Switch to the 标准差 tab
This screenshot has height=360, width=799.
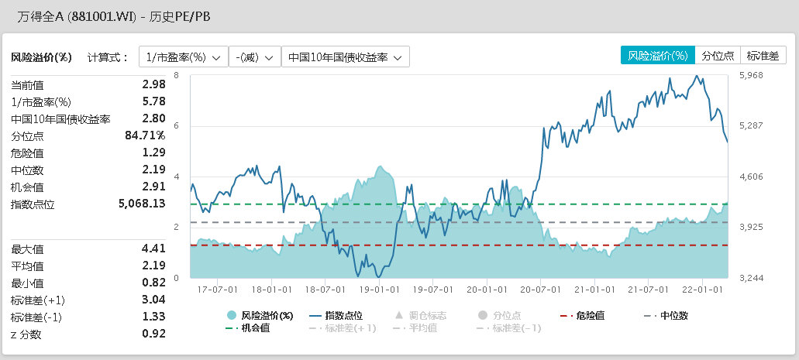point(763,55)
